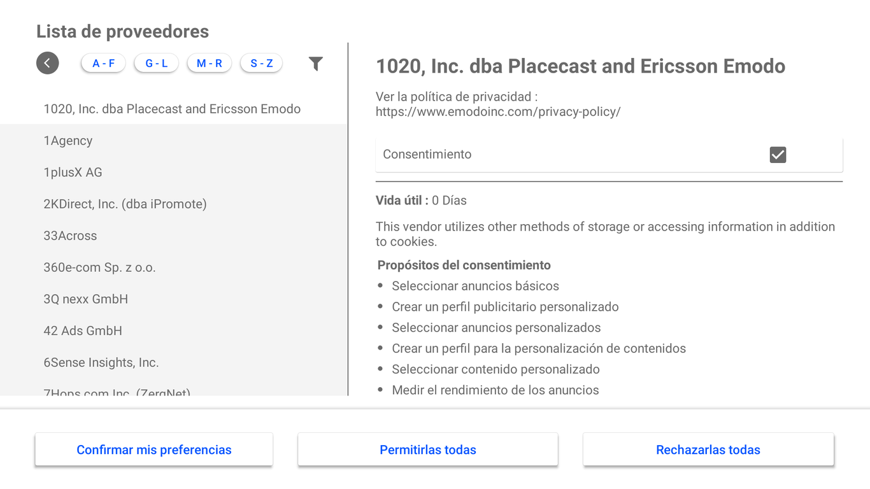The width and height of the screenshot is (870, 489).
Task: Show vendors in M - R range
Action: 209,63
